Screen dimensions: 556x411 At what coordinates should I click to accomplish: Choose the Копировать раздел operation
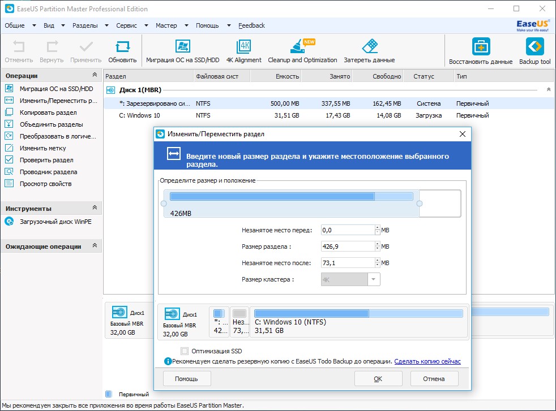coord(48,113)
